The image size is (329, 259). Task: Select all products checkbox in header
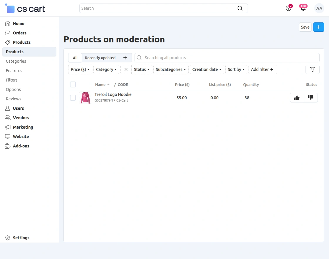[73, 84]
